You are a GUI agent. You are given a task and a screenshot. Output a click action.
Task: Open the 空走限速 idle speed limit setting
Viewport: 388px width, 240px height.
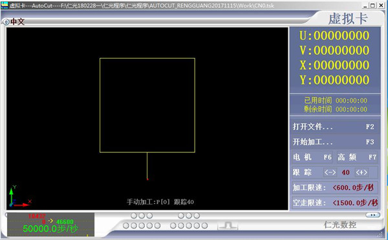click(x=334, y=203)
